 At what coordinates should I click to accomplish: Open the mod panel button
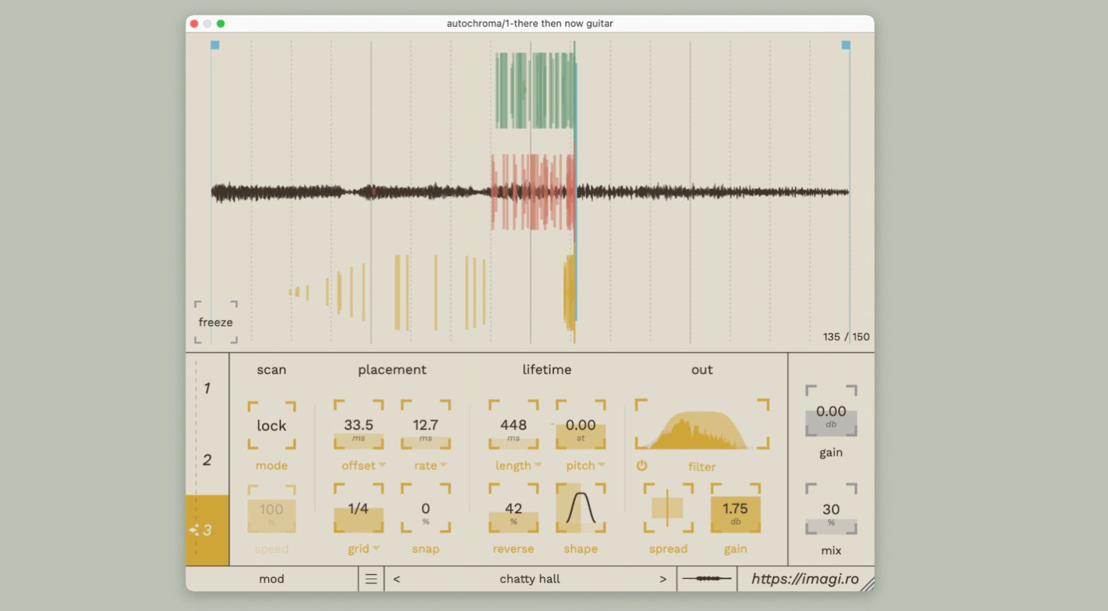271,579
